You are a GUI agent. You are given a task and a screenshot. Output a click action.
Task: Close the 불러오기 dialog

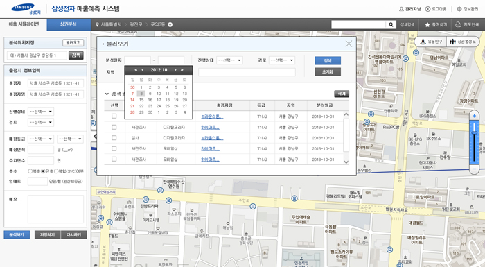[349, 44]
